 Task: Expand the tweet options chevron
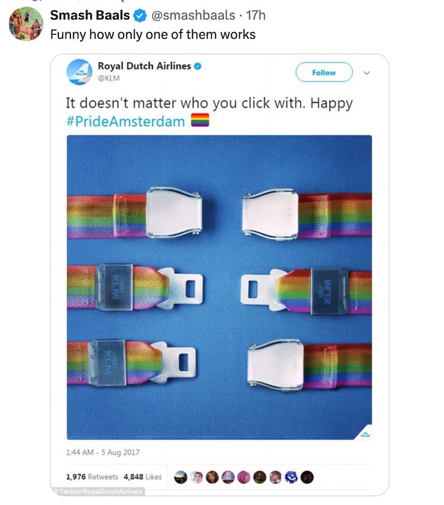coord(367,73)
